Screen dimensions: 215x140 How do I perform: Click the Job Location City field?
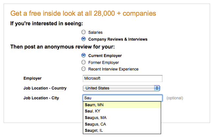point(123,98)
